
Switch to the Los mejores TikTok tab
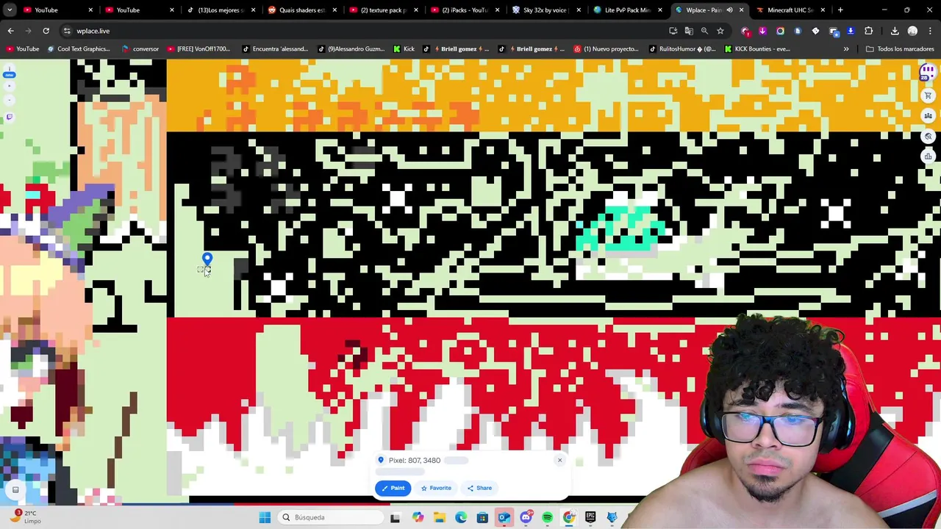(x=221, y=10)
